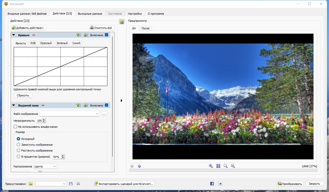Go to next preview image arrow
The height and width of the screenshot is (192, 329).
(139, 166)
